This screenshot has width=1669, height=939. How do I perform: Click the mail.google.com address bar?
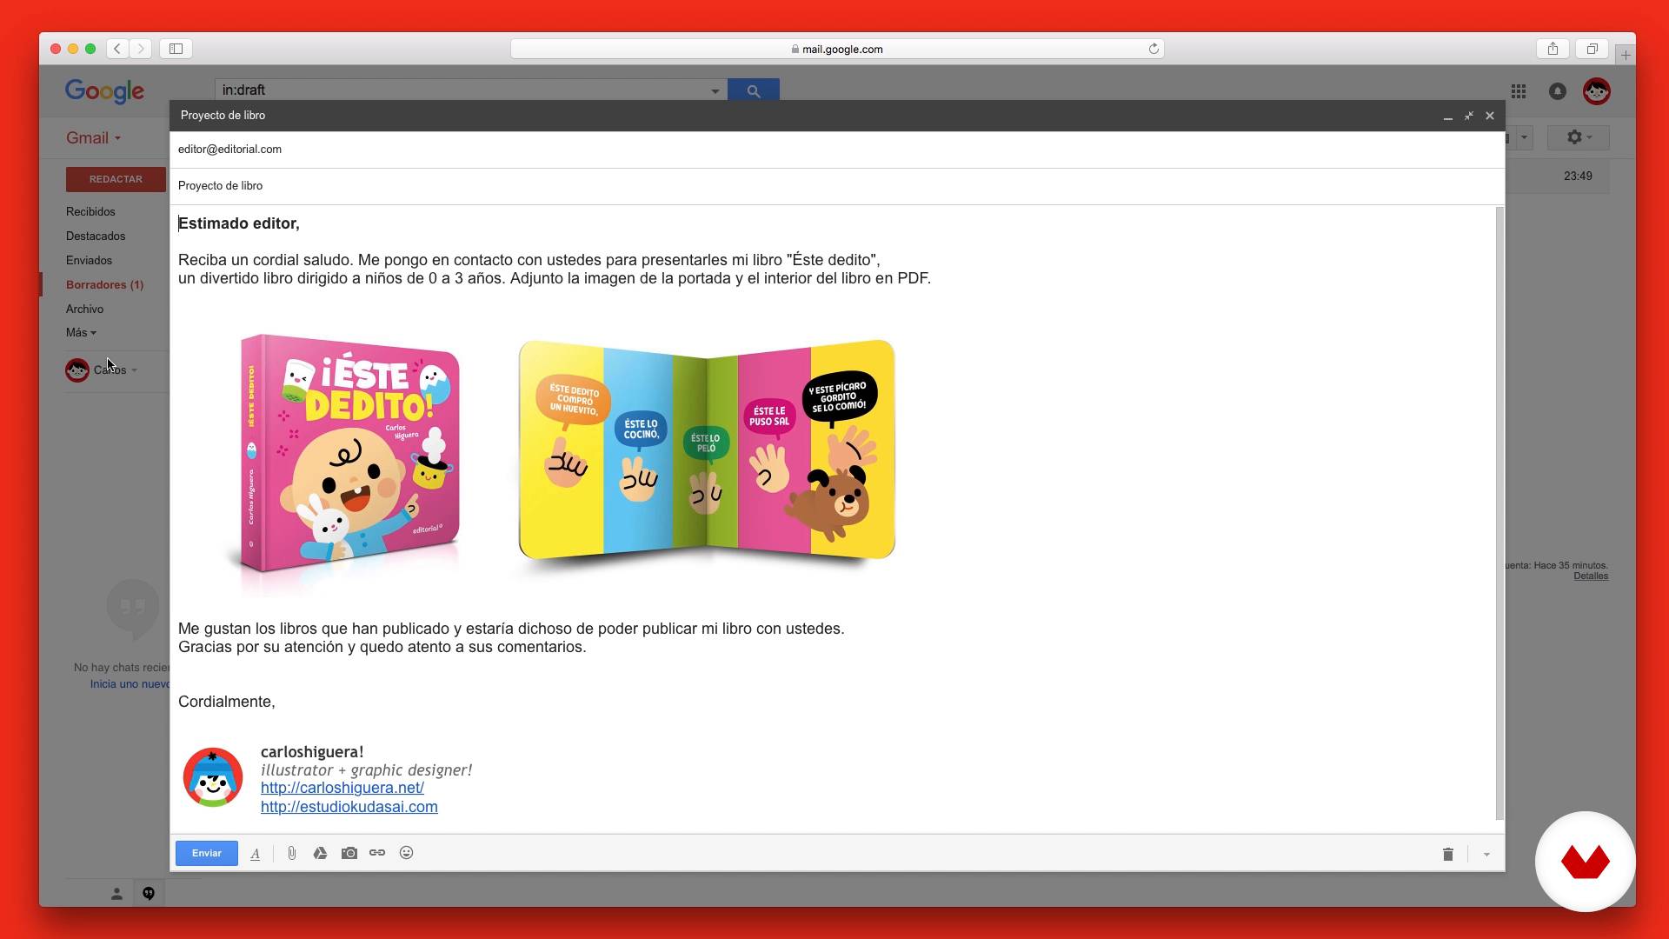[x=836, y=50]
